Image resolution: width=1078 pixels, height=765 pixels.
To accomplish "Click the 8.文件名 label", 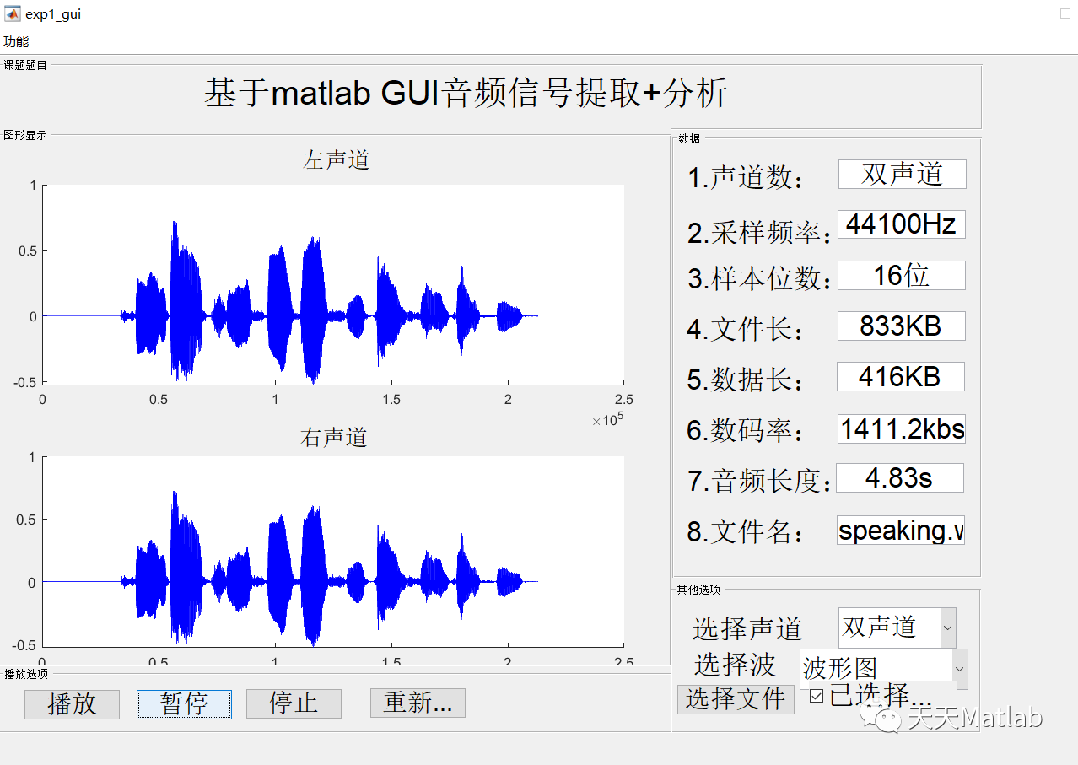I will click(745, 532).
